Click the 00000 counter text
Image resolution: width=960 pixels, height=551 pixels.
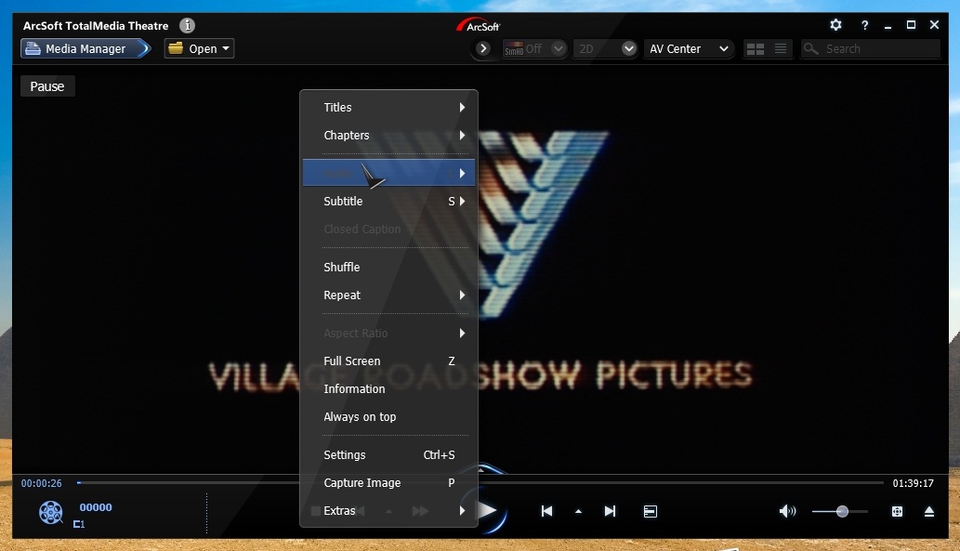(x=96, y=507)
